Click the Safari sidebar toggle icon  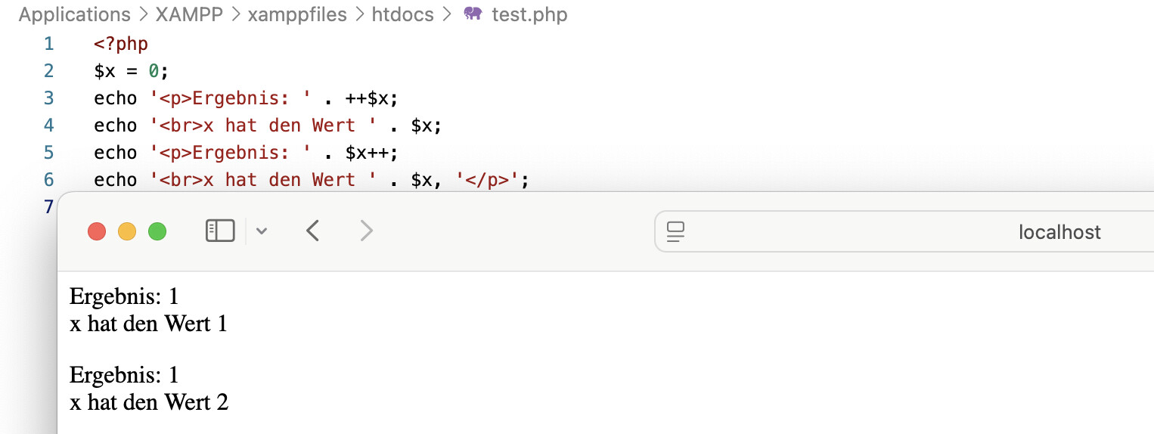[x=220, y=231]
